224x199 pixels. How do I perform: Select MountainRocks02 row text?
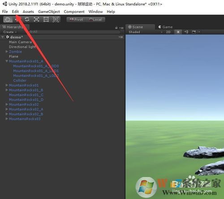(24, 104)
